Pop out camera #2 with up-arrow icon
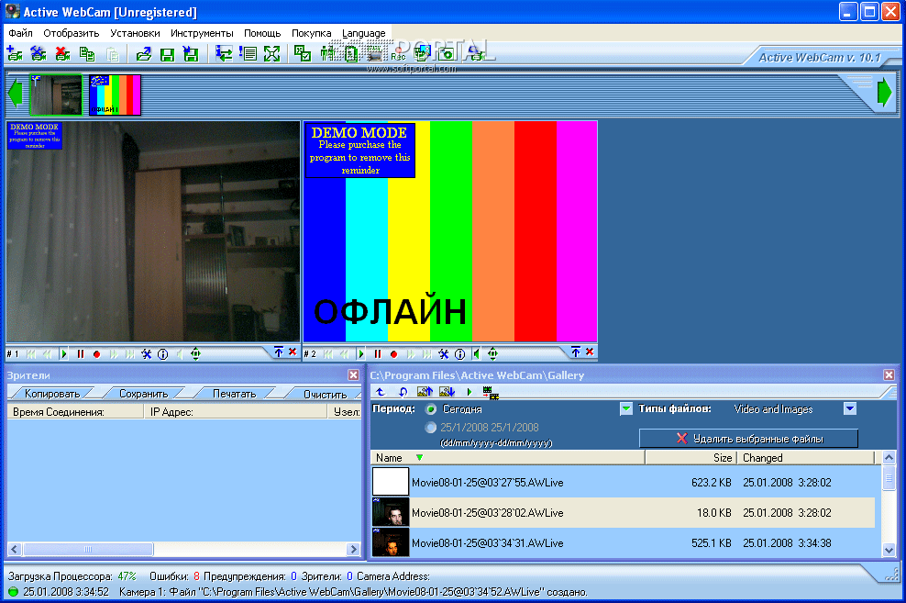Image resolution: width=906 pixels, height=603 pixels. (x=576, y=352)
